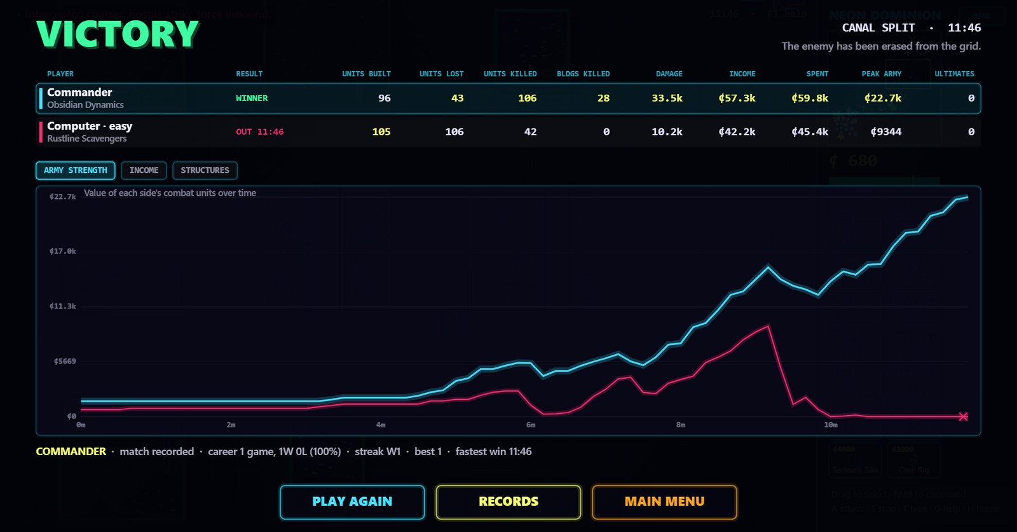Return to the Main Menu
Screen dimensions: 1017x532
[665, 501]
